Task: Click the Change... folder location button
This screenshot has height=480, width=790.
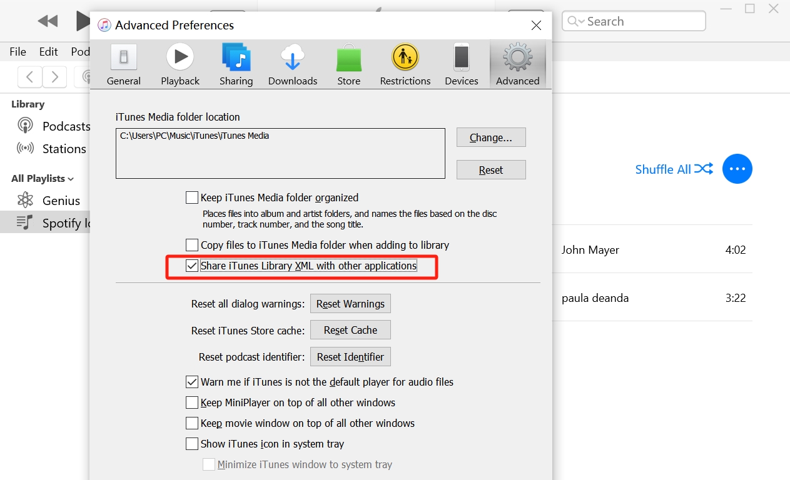Action: click(x=490, y=137)
